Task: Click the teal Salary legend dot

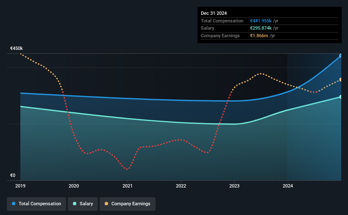Action: (x=75, y=204)
